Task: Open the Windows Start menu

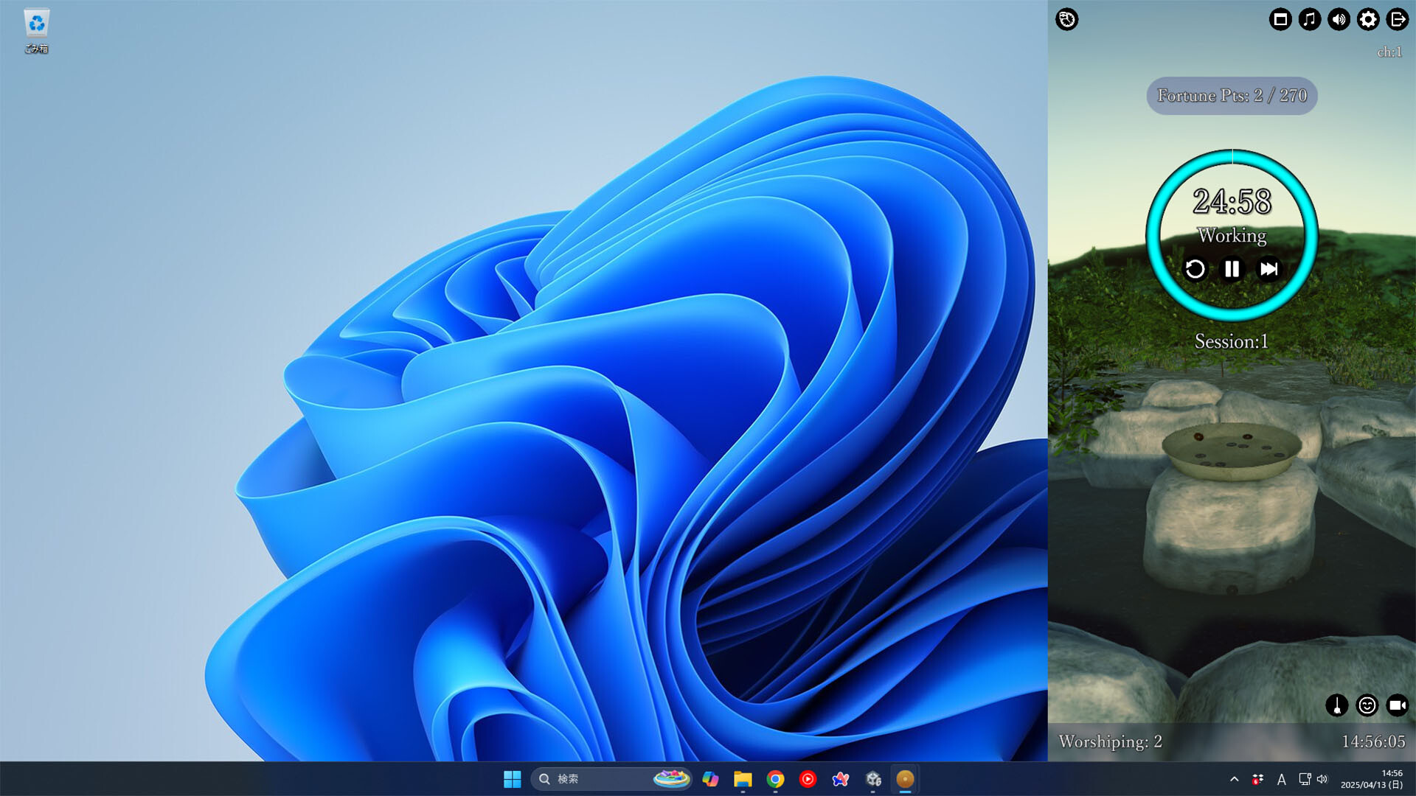Action: (x=513, y=779)
